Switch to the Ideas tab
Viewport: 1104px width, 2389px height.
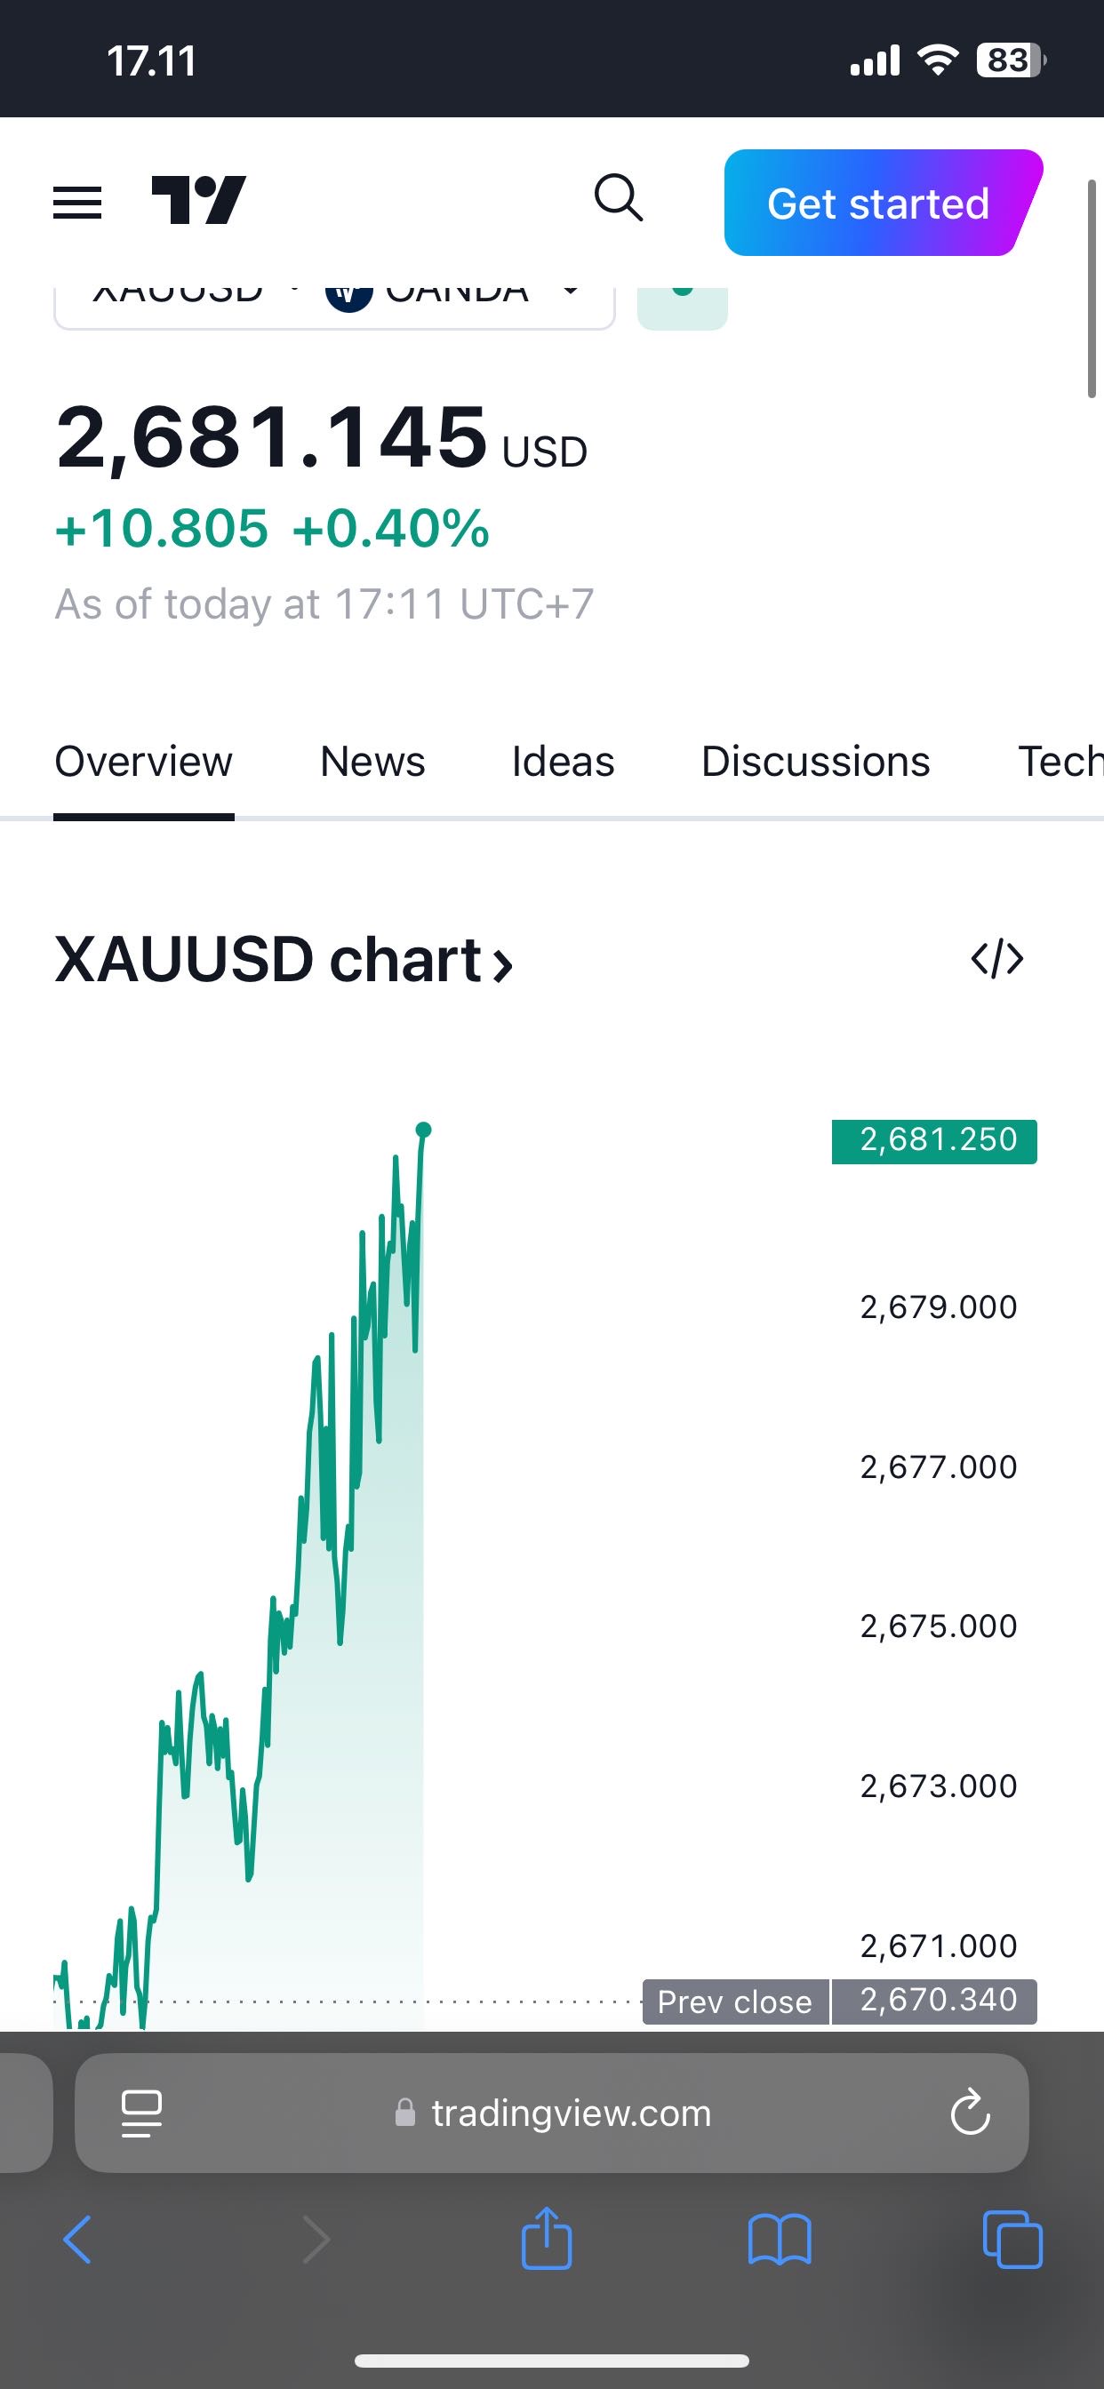pos(562,763)
